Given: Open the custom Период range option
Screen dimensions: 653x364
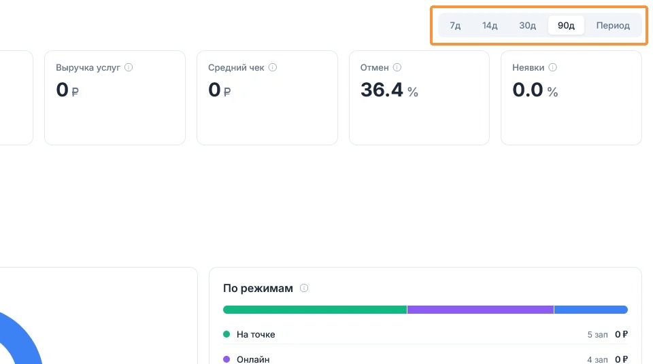Looking at the screenshot, I should click(613, 25).
